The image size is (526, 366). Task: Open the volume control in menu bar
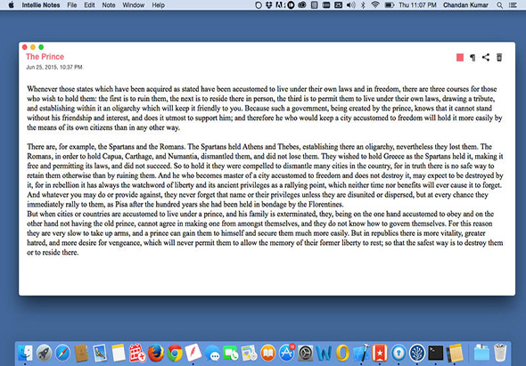(351, 5)
